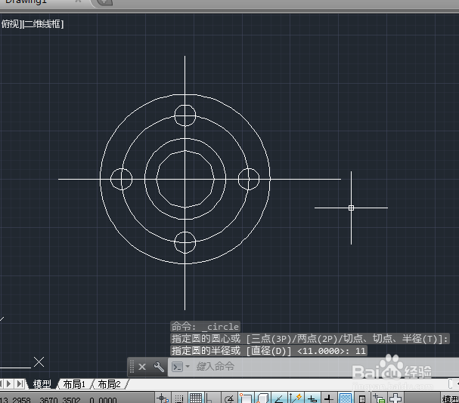Image resolution: width=459 pixels, height=403 pixels.
Task: Toggle 3D Object Snap icon
Action: tap(262, 398)
